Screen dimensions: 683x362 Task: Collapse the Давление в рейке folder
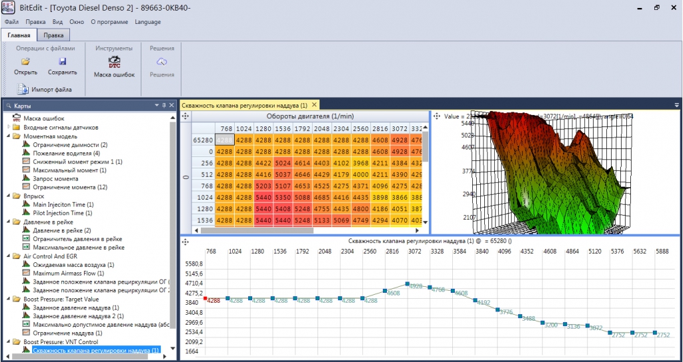pyautogui.click(x=9, y=222)
